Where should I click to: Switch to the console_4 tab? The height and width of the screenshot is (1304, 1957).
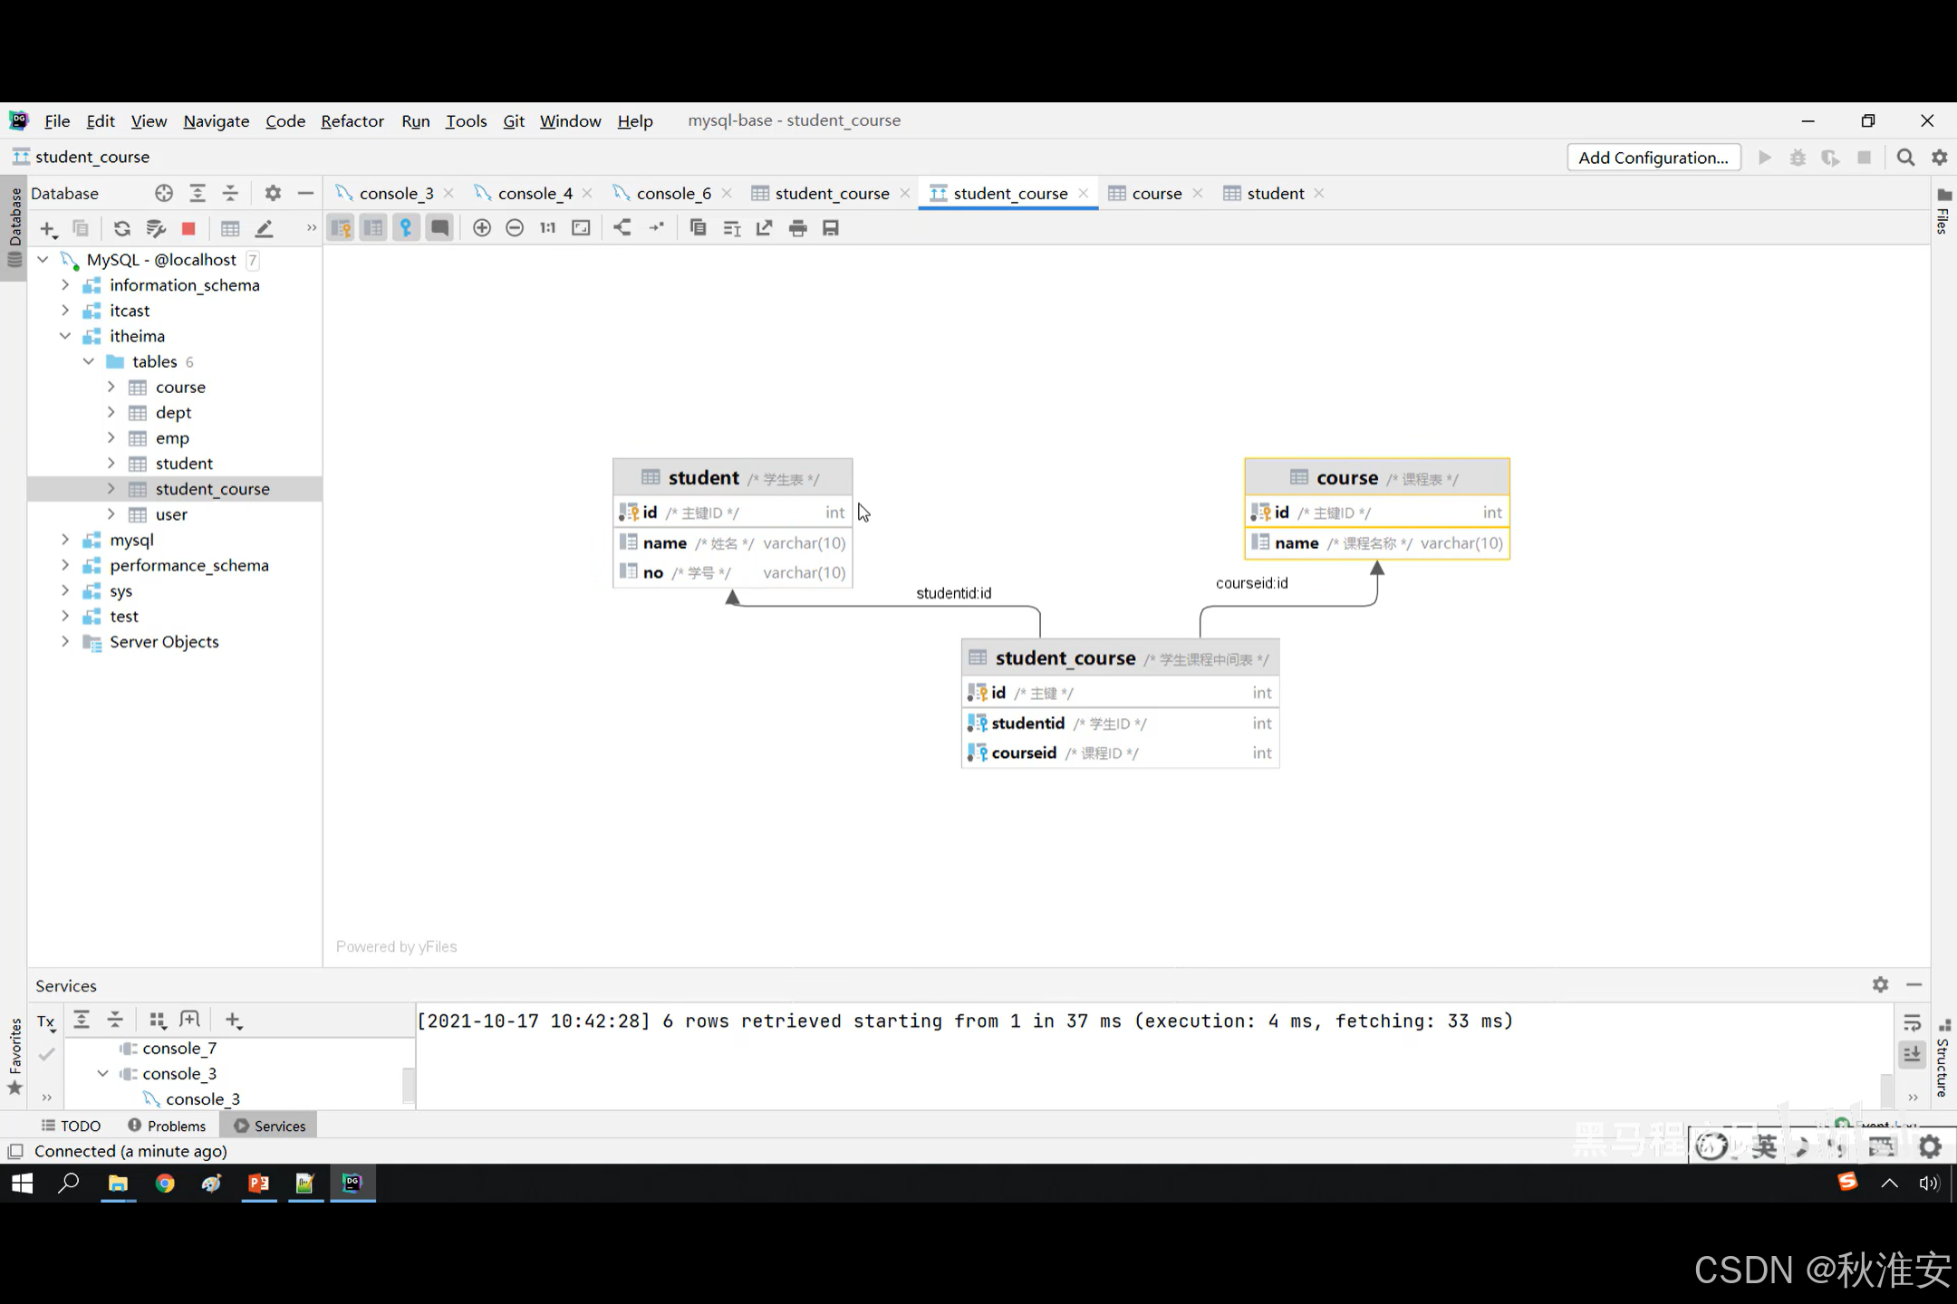coord(534,193)
